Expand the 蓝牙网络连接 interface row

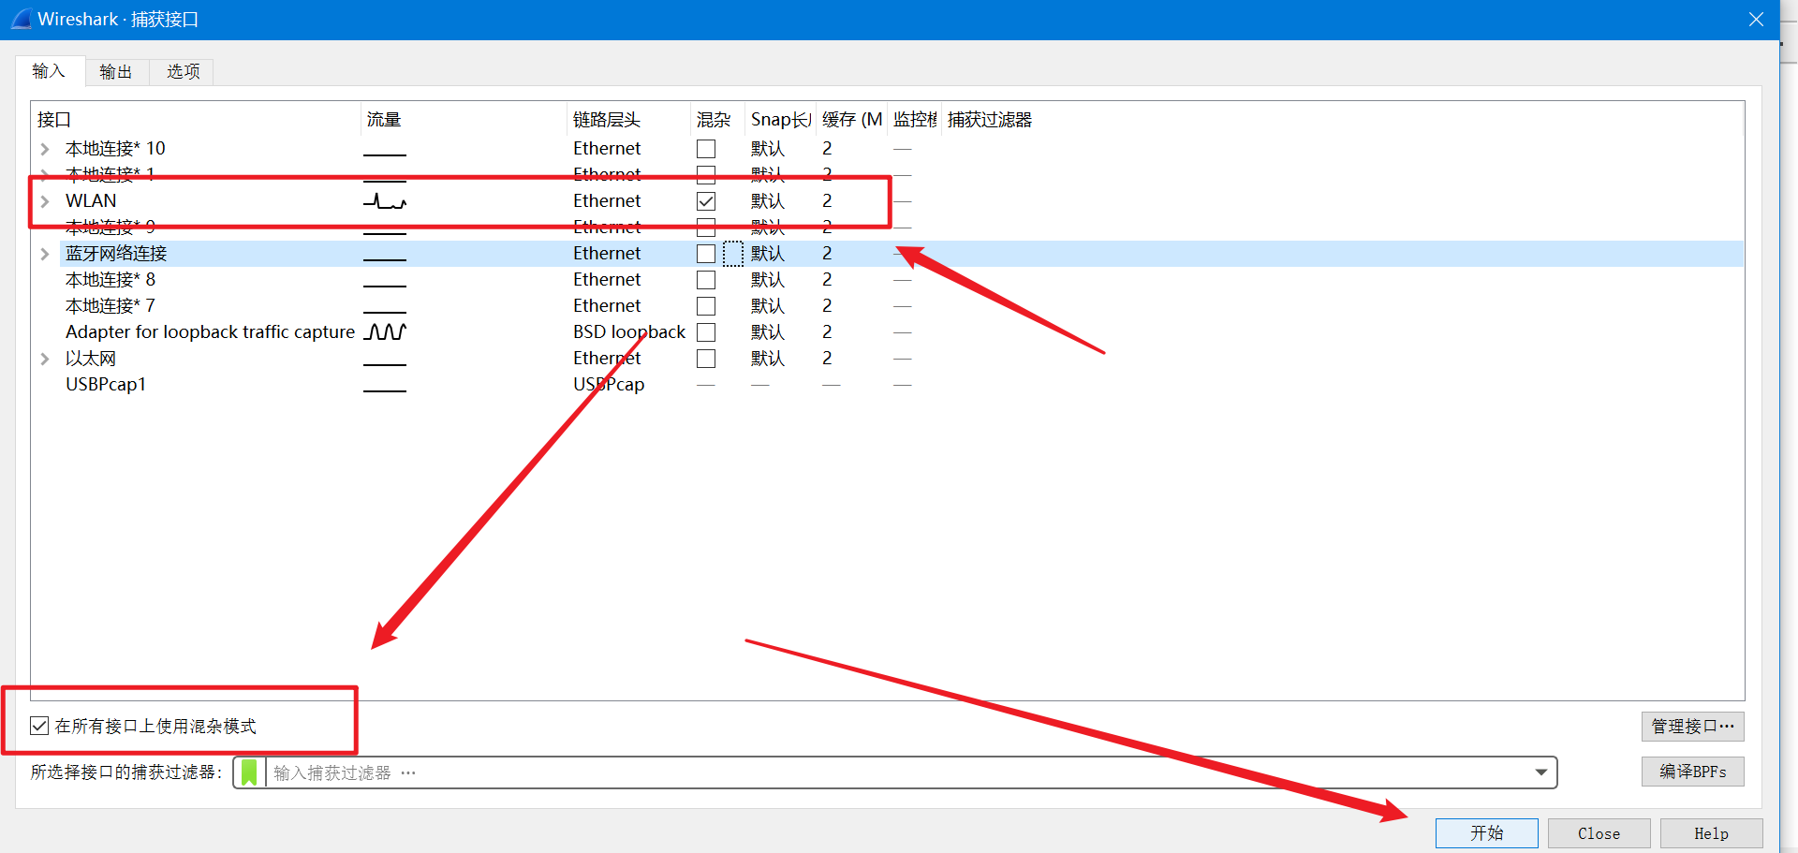(x=44, y=254)
